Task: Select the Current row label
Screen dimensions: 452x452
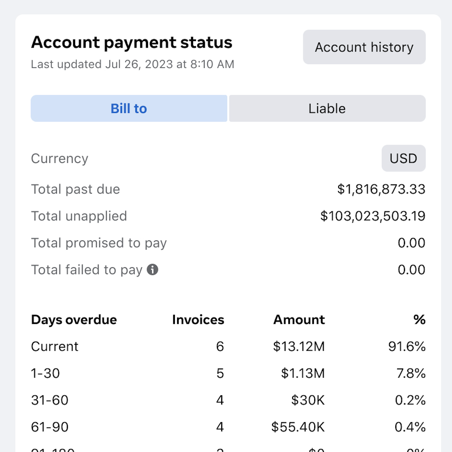Action: click(x=55, y=347)
